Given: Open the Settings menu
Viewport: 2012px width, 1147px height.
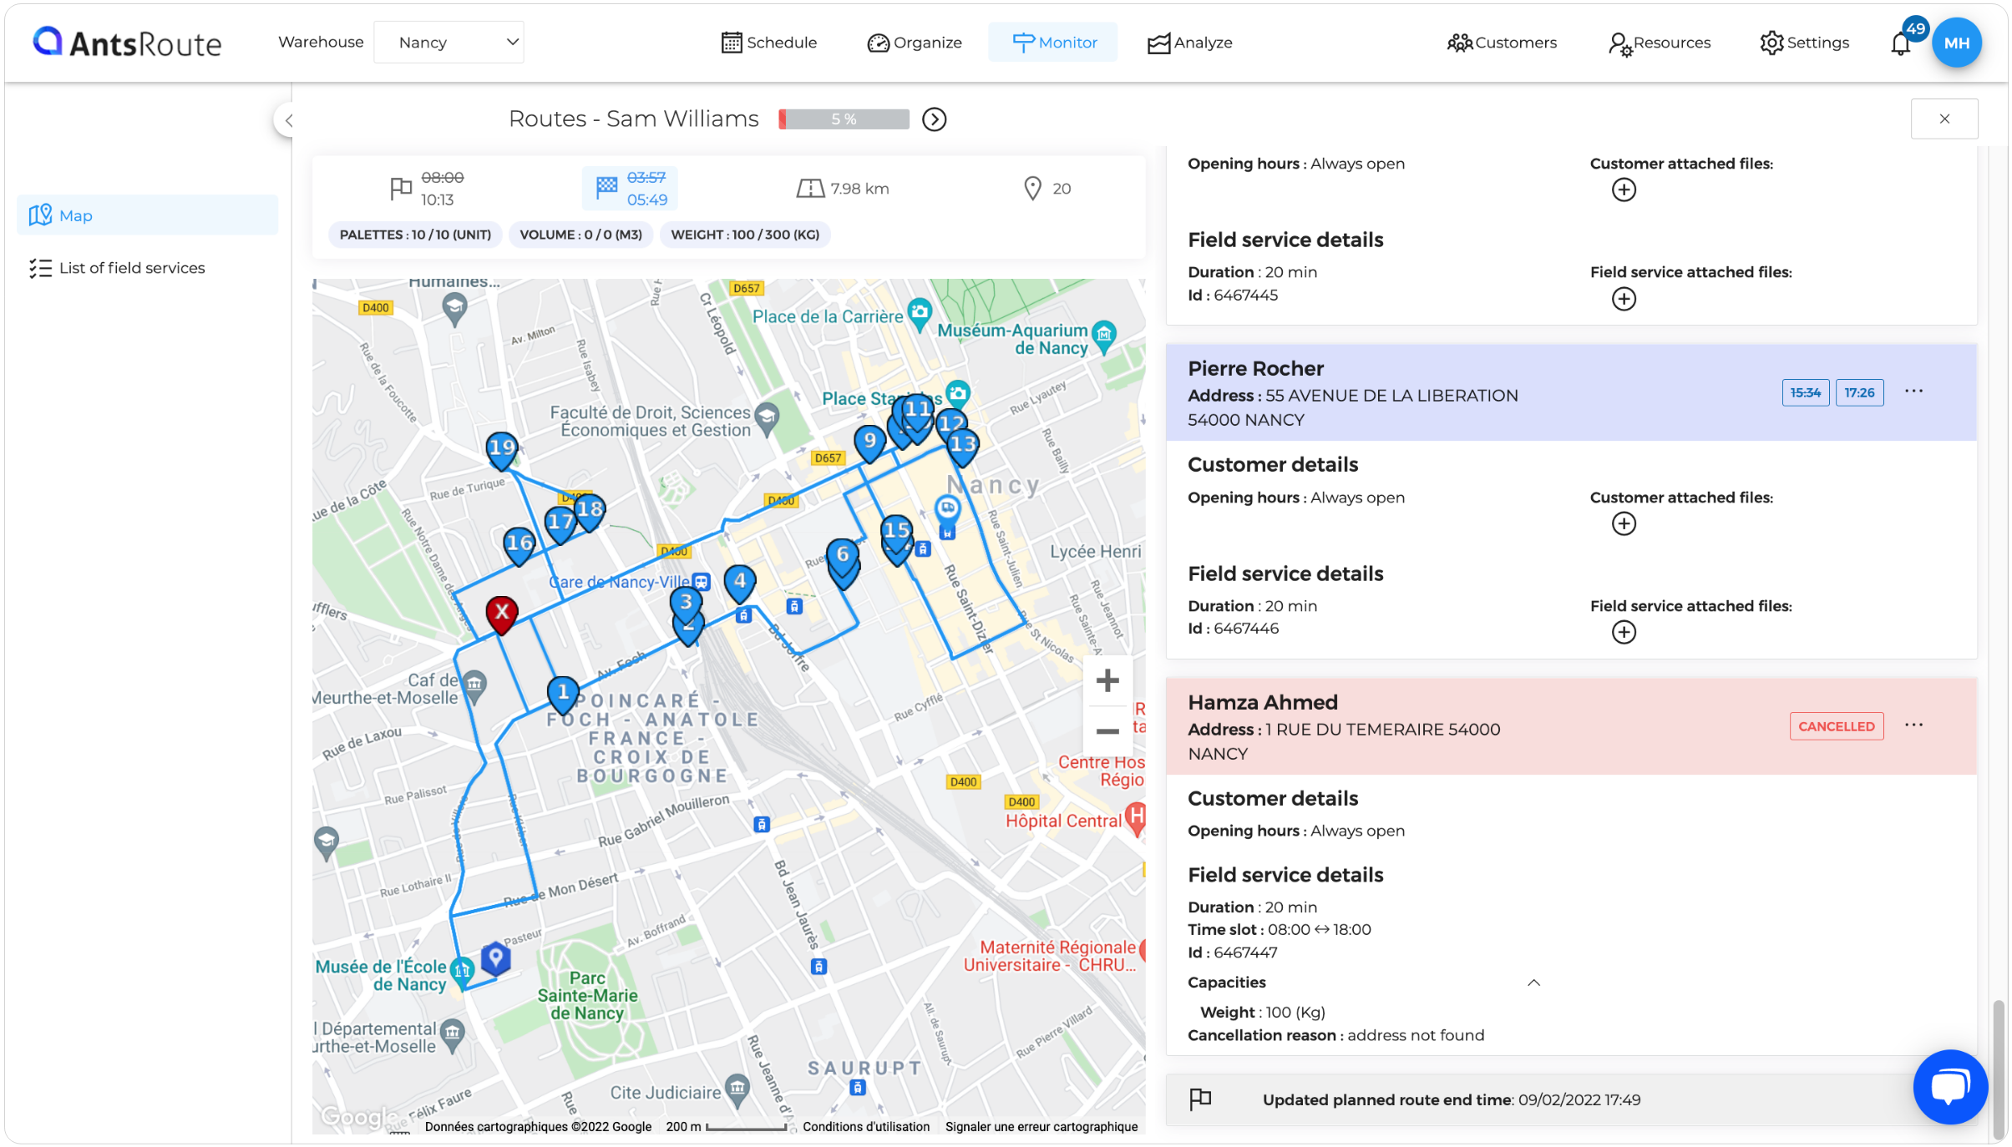Looking at the screenshot, I should pos(1804,43).
